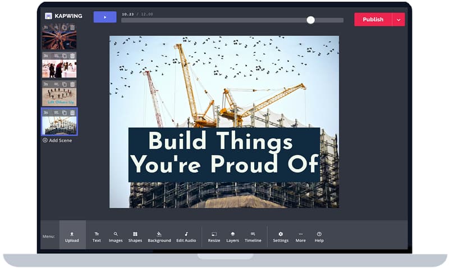Open the More options menu
Screen dimensions: 449x268
[300, 237]
